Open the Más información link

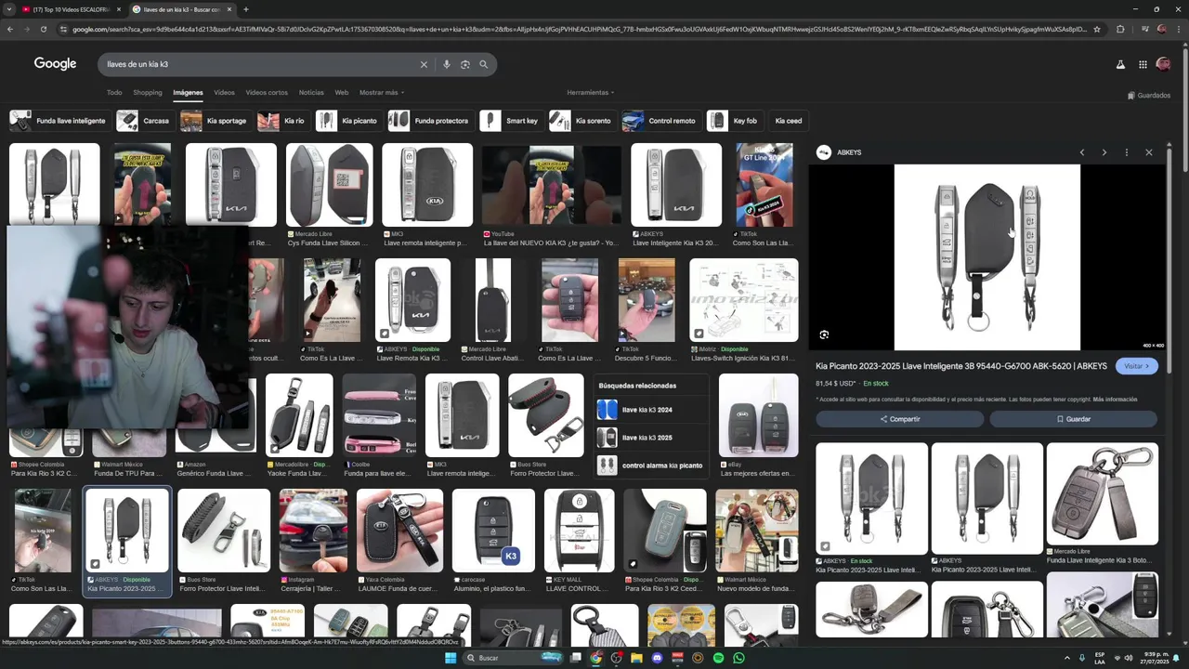click(1115, 400)
